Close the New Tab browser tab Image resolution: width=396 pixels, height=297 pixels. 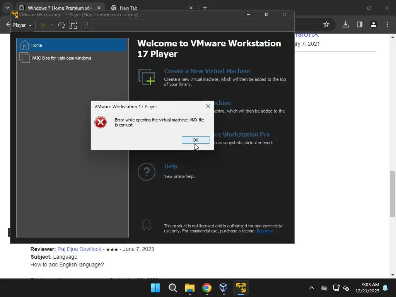(x=191, y=8)
